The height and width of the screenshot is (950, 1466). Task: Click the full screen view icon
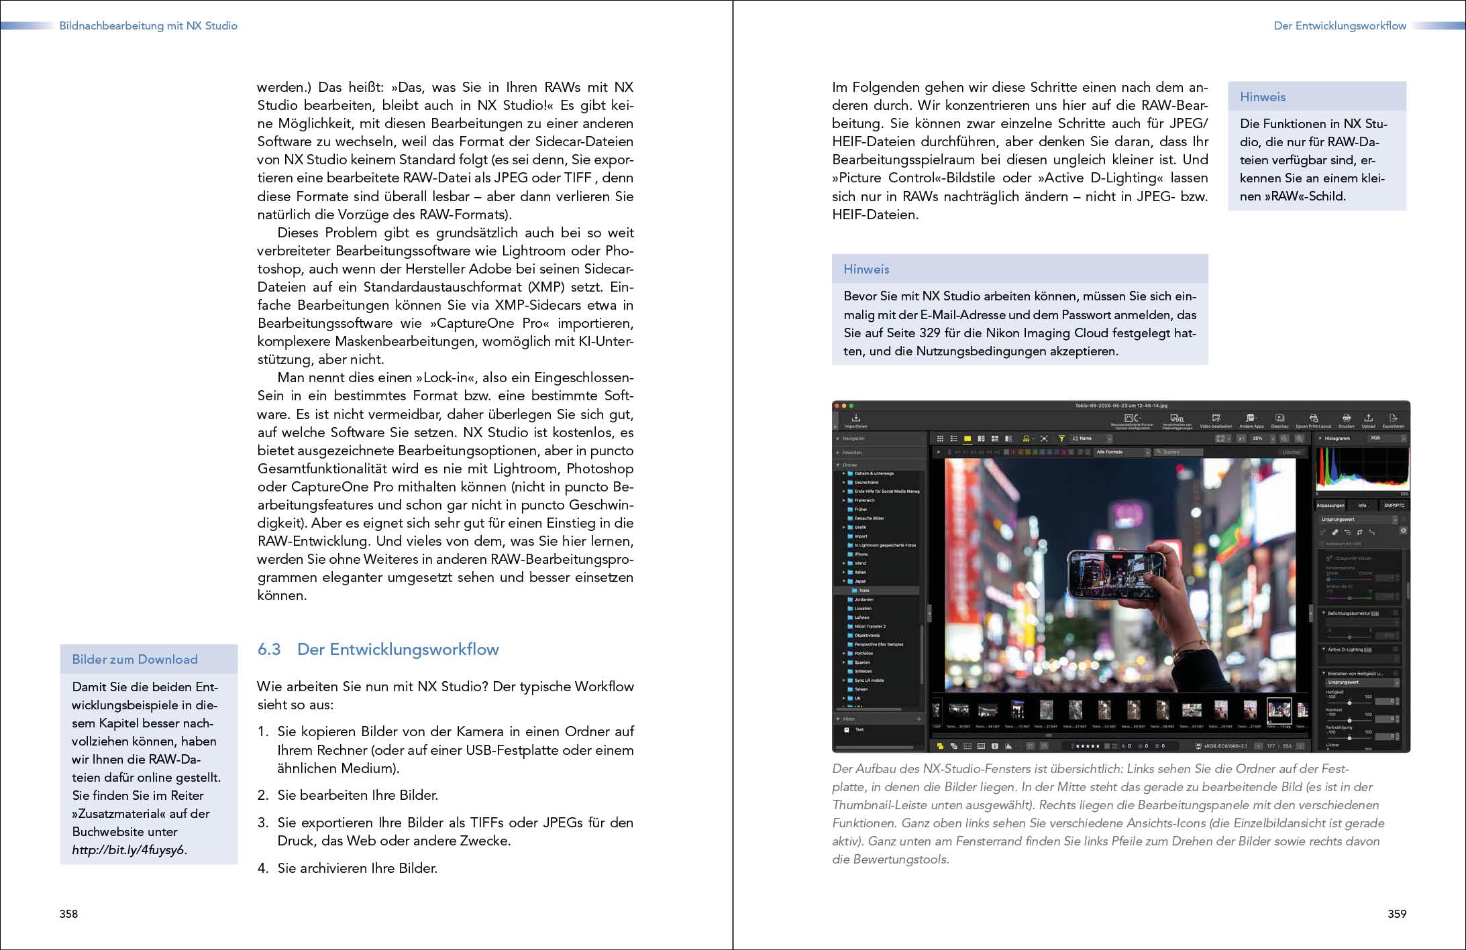click(x=1044, y=438)
